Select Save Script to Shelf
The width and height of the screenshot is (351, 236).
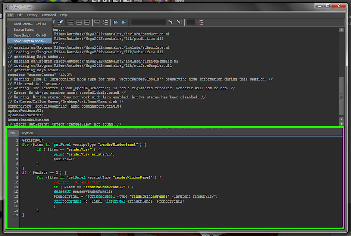click(x=29, y=41)
